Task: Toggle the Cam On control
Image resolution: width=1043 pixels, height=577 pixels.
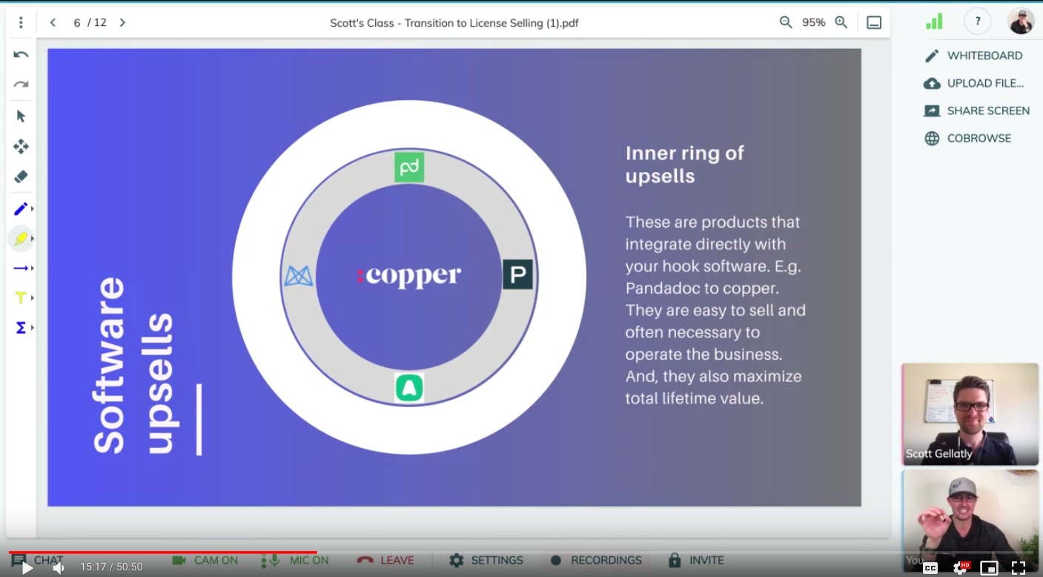Action: (205, 560)
